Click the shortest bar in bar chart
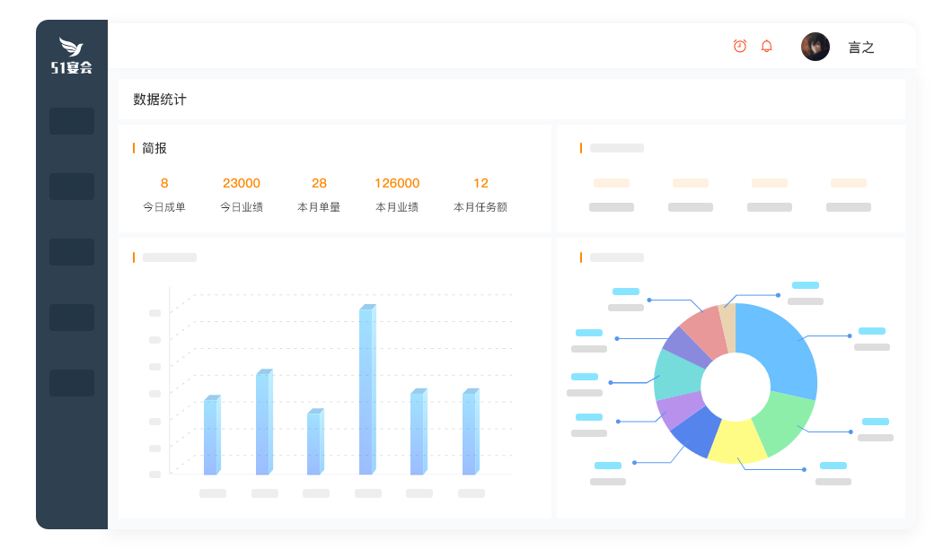Screen dimensions: 952x549 tap(314, 442)
